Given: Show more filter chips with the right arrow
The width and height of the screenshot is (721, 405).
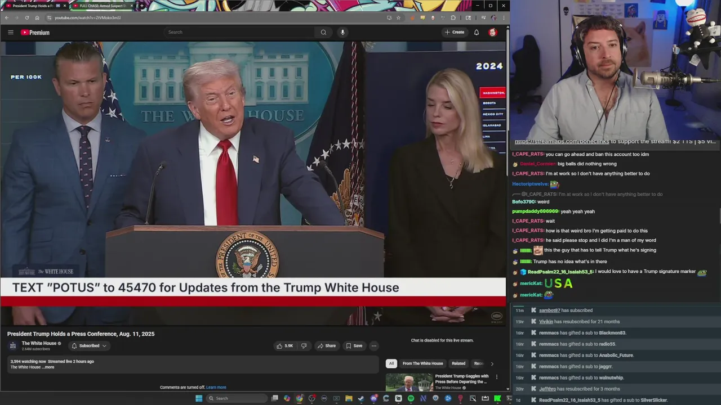Looking at the screenshot, I should [492, 363].
